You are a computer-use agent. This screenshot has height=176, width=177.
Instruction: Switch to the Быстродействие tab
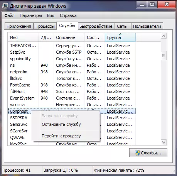96,26
